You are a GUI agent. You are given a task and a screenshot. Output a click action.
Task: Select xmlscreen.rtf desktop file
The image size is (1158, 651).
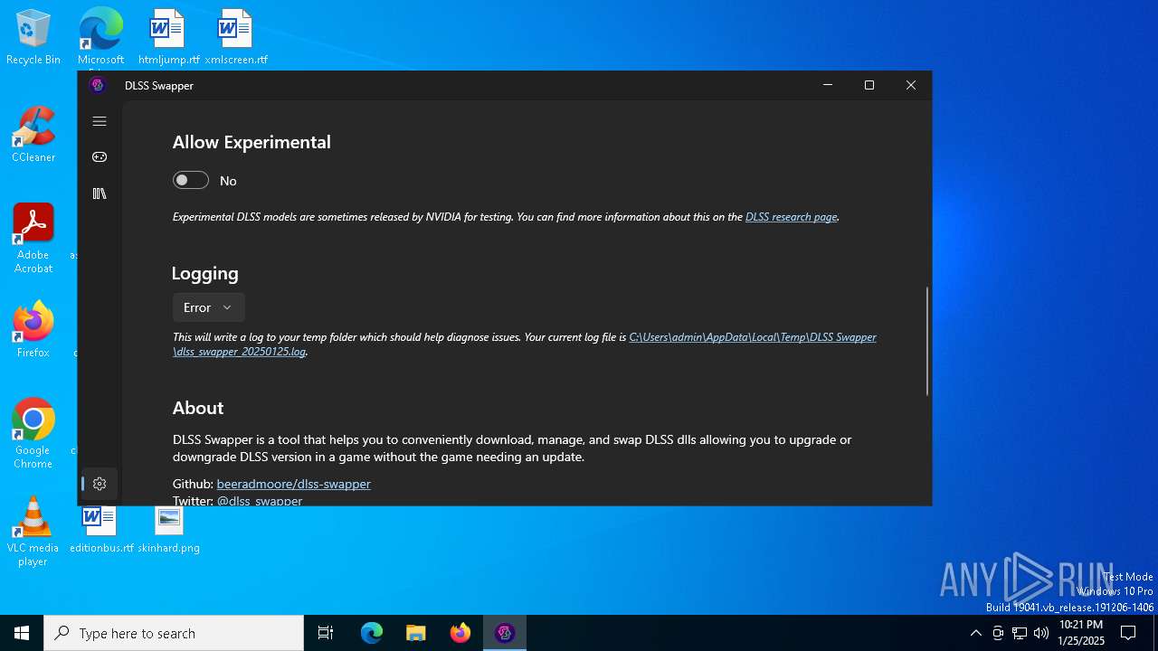click(x=235, y=37)
